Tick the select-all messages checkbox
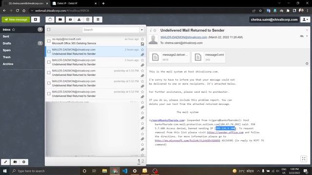 point(49,30)
